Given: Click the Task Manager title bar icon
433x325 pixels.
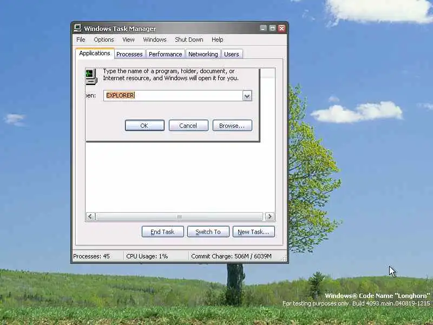Looking at the screenshot, I should pyautogui.click(x=77, y=28).
